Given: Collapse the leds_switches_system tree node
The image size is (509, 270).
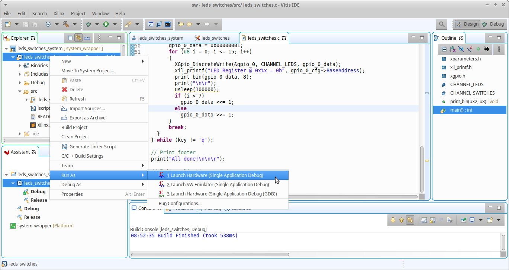Looking at the screenshot, I should tap(6, 49).
